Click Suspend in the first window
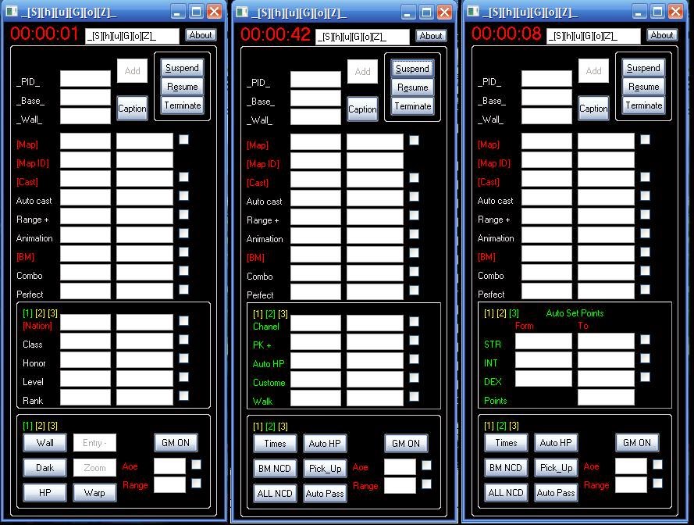This screenshot has height=525, width=694. (x=181, y=67)
